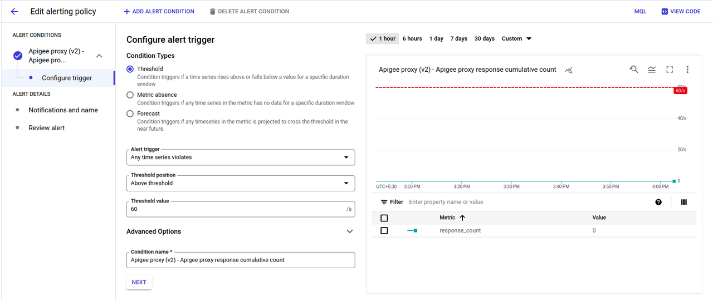This screenshot has height=301, width=713.
Task: Click the response_count metric name
Action: pyautogui.click(x=460, y=230)
